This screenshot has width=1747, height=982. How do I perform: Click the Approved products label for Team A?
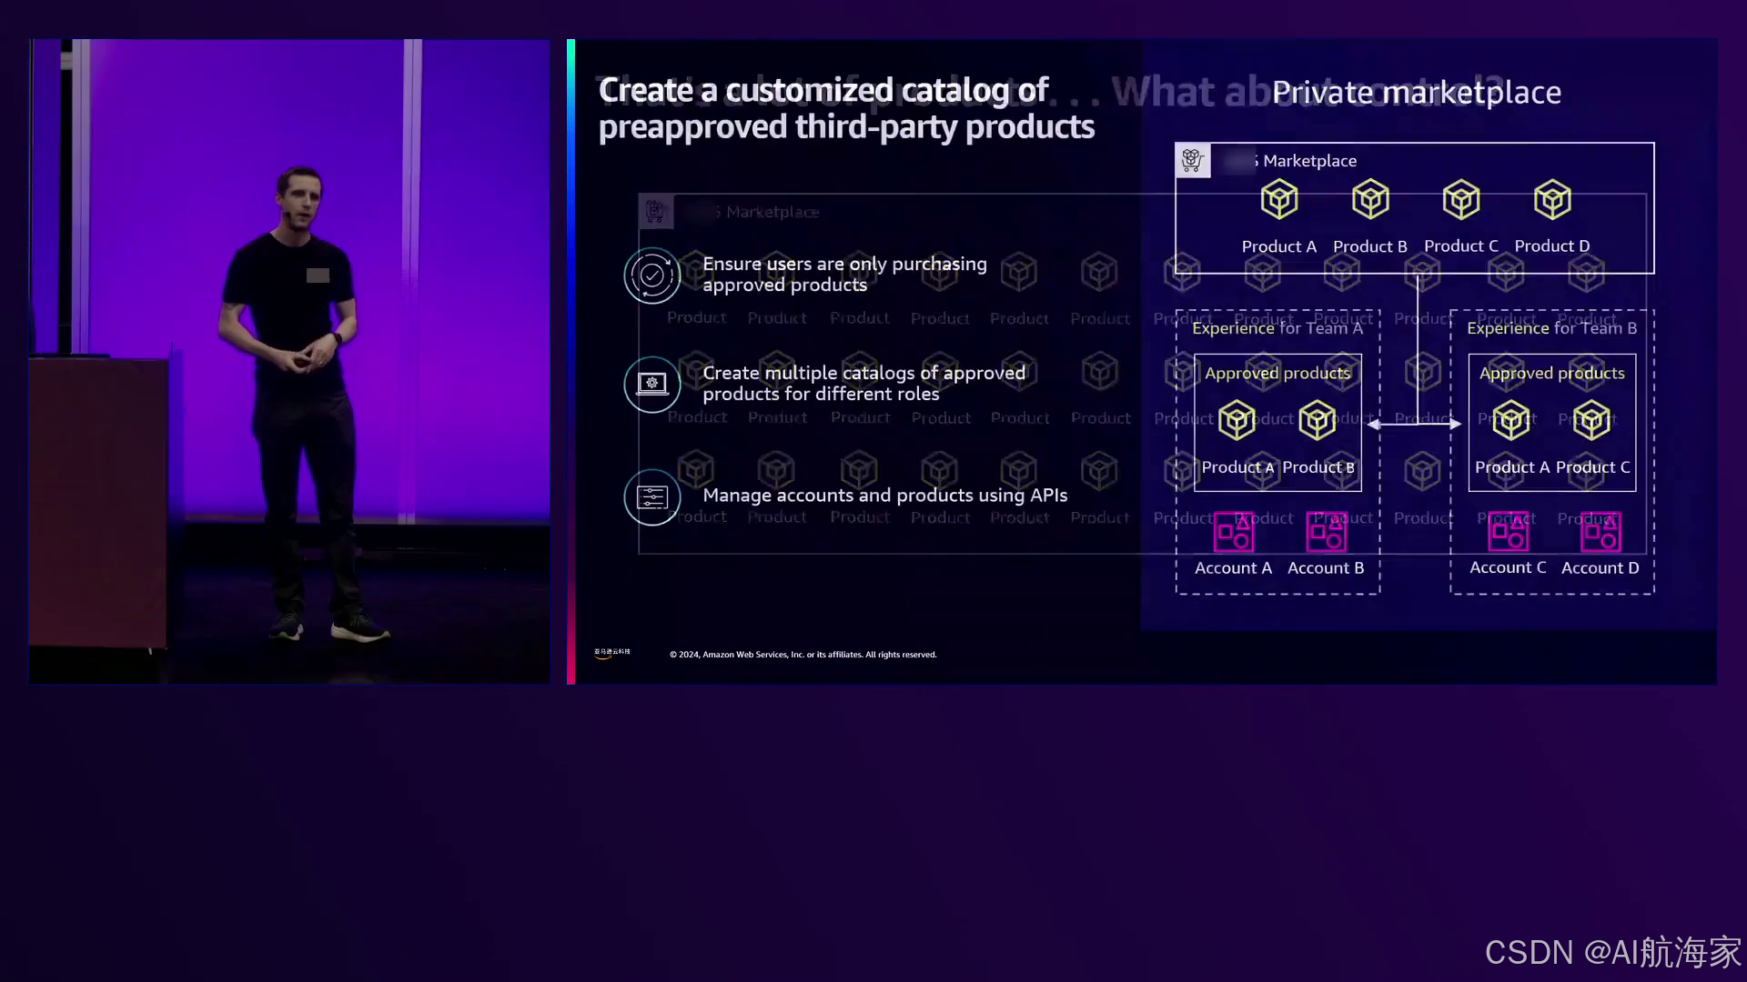1277,373
